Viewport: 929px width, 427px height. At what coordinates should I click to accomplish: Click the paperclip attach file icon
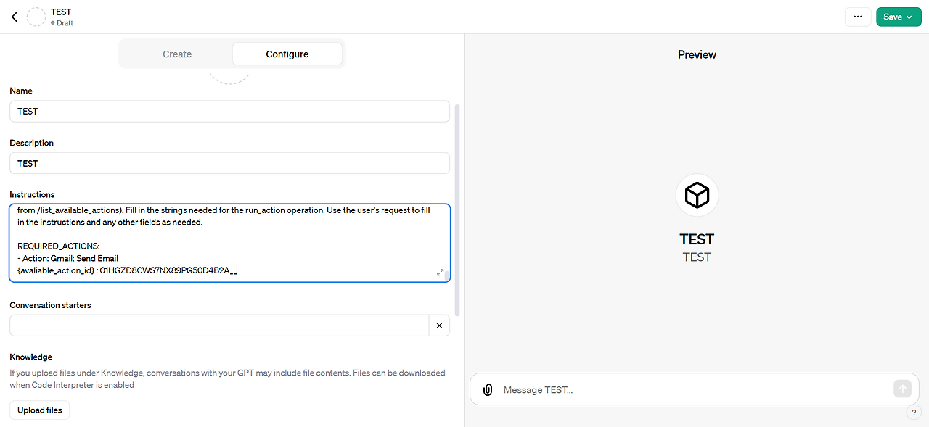point(488,390)
